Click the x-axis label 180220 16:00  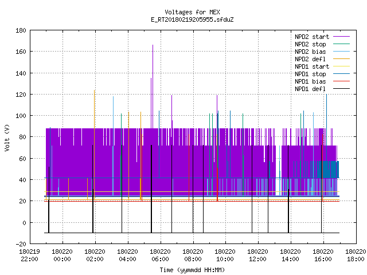[323, 256]
